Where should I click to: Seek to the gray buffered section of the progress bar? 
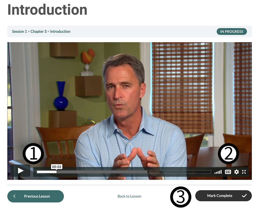click(102, 172)
